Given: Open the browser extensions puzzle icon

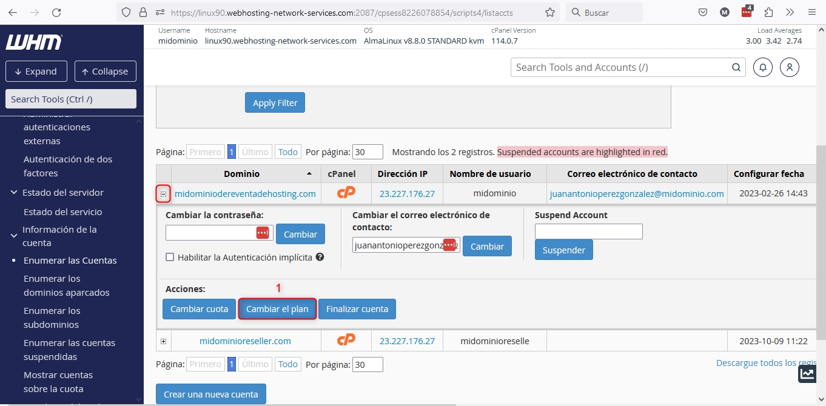Looking at the screenshot, I should click(768, 12).
